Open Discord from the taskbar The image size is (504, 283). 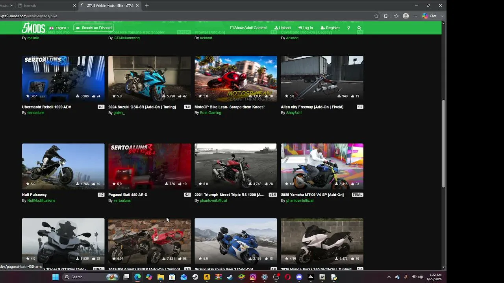299,277
